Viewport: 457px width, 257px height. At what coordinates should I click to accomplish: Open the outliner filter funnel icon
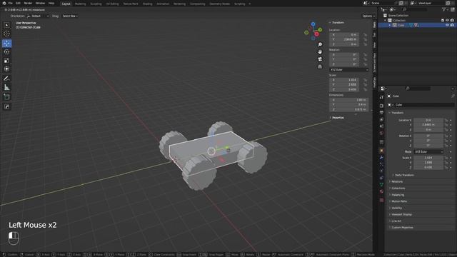(444, 9)
